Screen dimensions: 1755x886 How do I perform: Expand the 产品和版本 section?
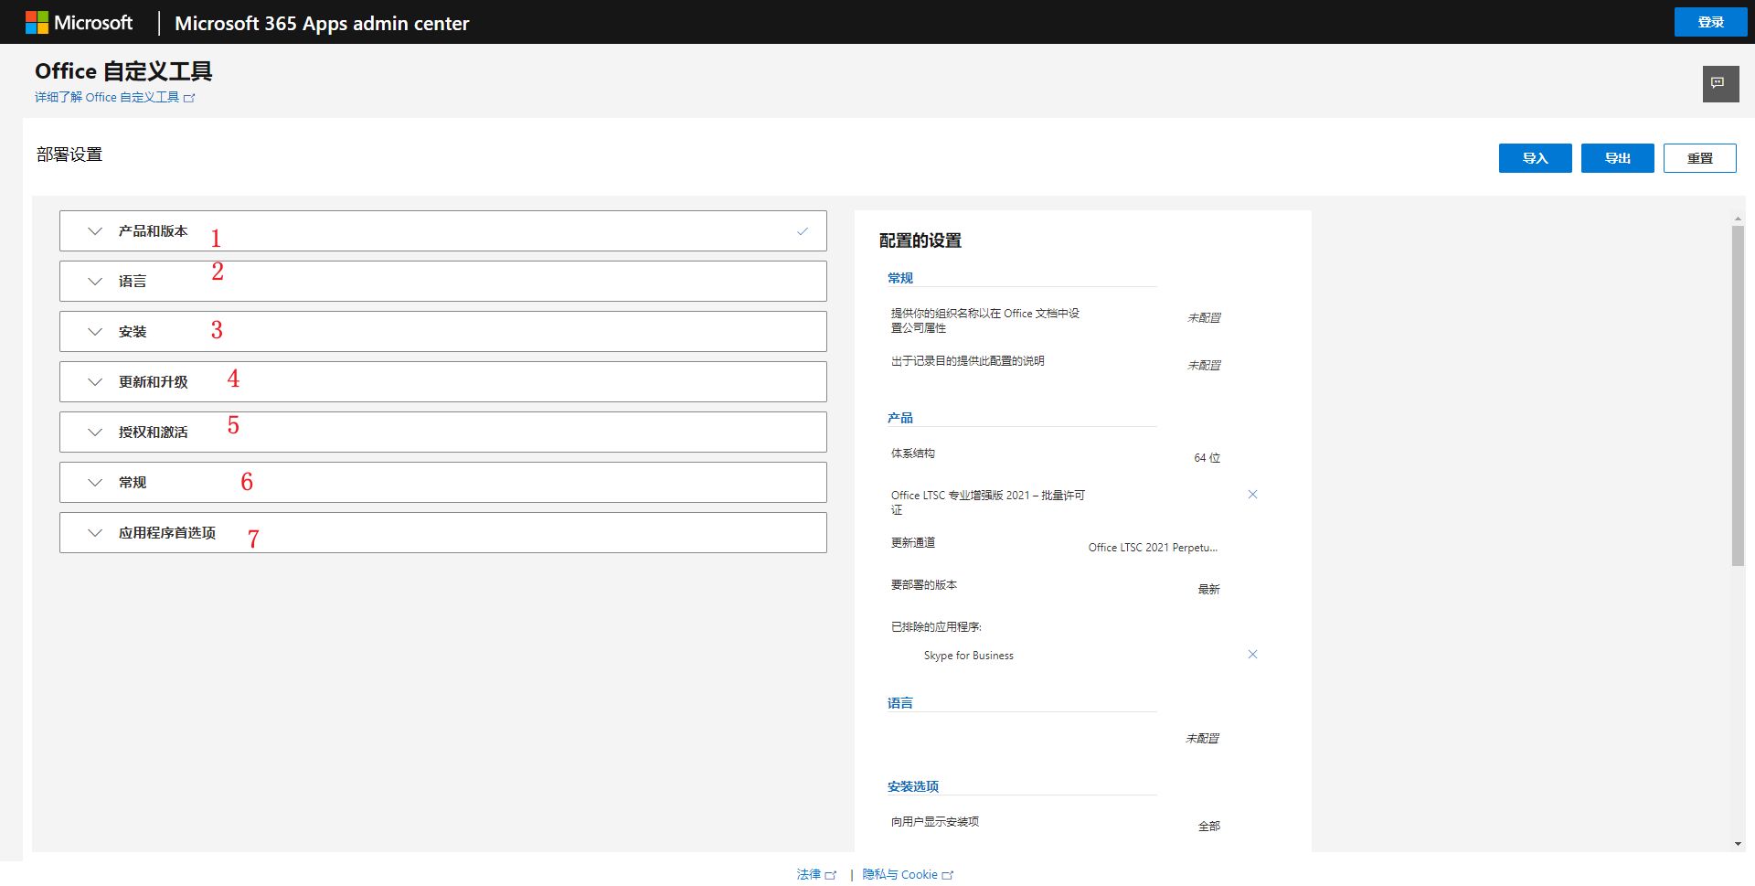pyautogui.click(x=443, y=231)
